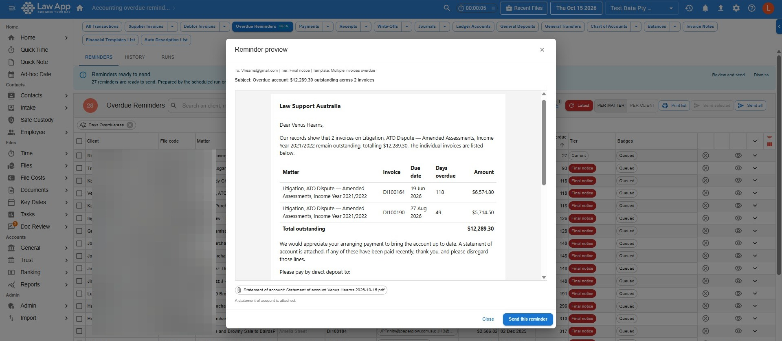Click the reminder preview vertical scrollbar thumb
782x341 pixels.
[544, 143]
